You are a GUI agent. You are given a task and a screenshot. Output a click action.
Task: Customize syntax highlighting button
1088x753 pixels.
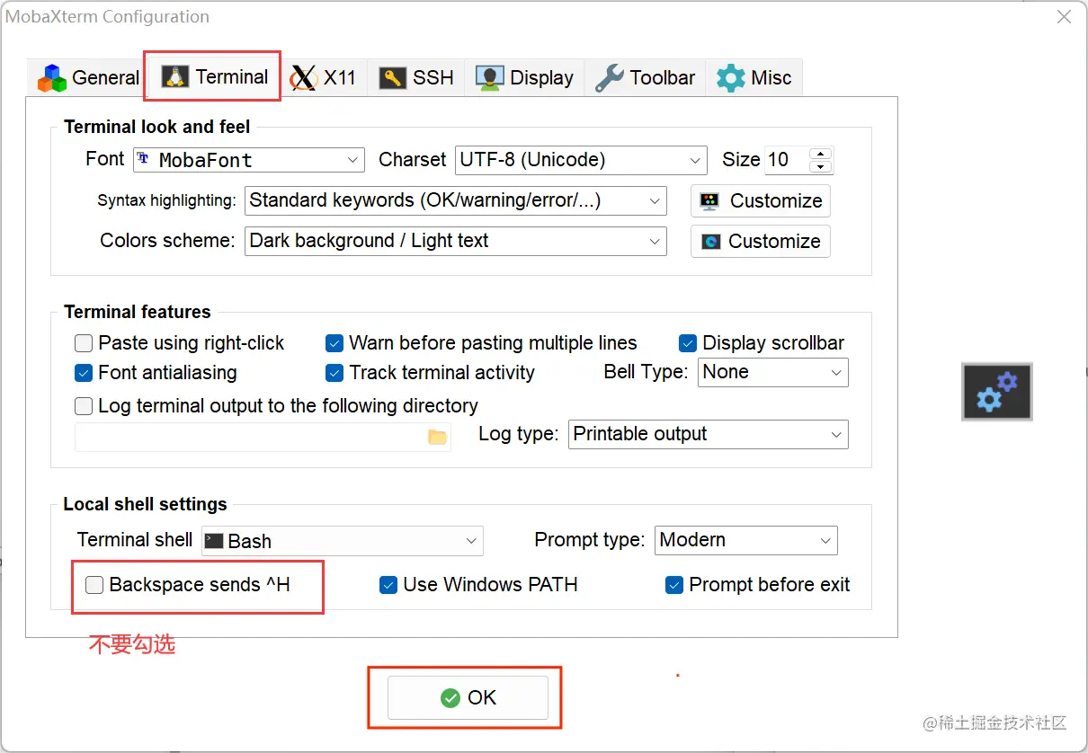pos(761,200)
